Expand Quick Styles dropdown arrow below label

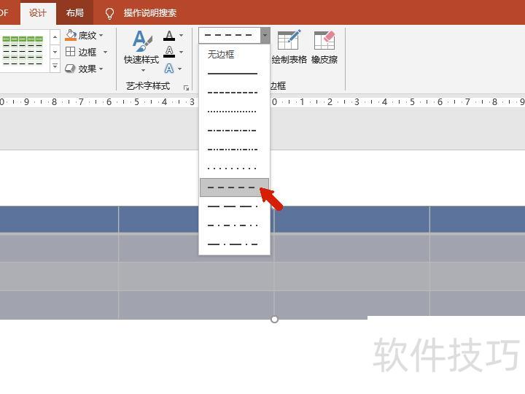point(143,70)
